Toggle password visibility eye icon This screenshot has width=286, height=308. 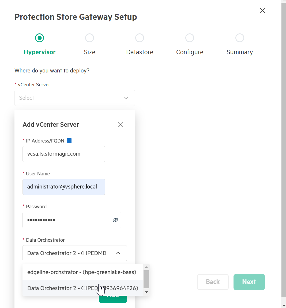[x=115, y=220]
